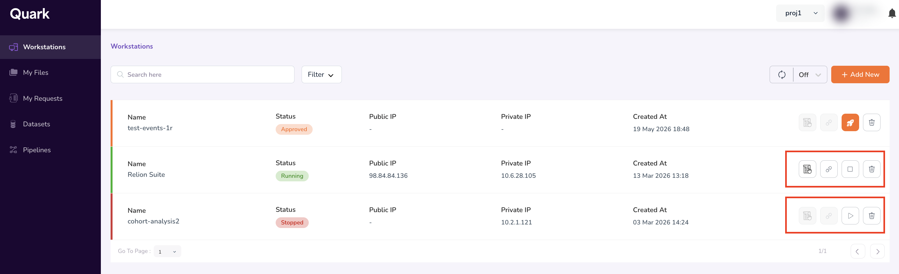The image size is (899, 274).
Task: Start the cohort-analysis2 workstation
Action: click(850, 216)
